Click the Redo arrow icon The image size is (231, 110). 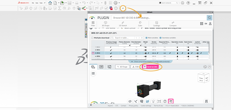click(91, 3)
